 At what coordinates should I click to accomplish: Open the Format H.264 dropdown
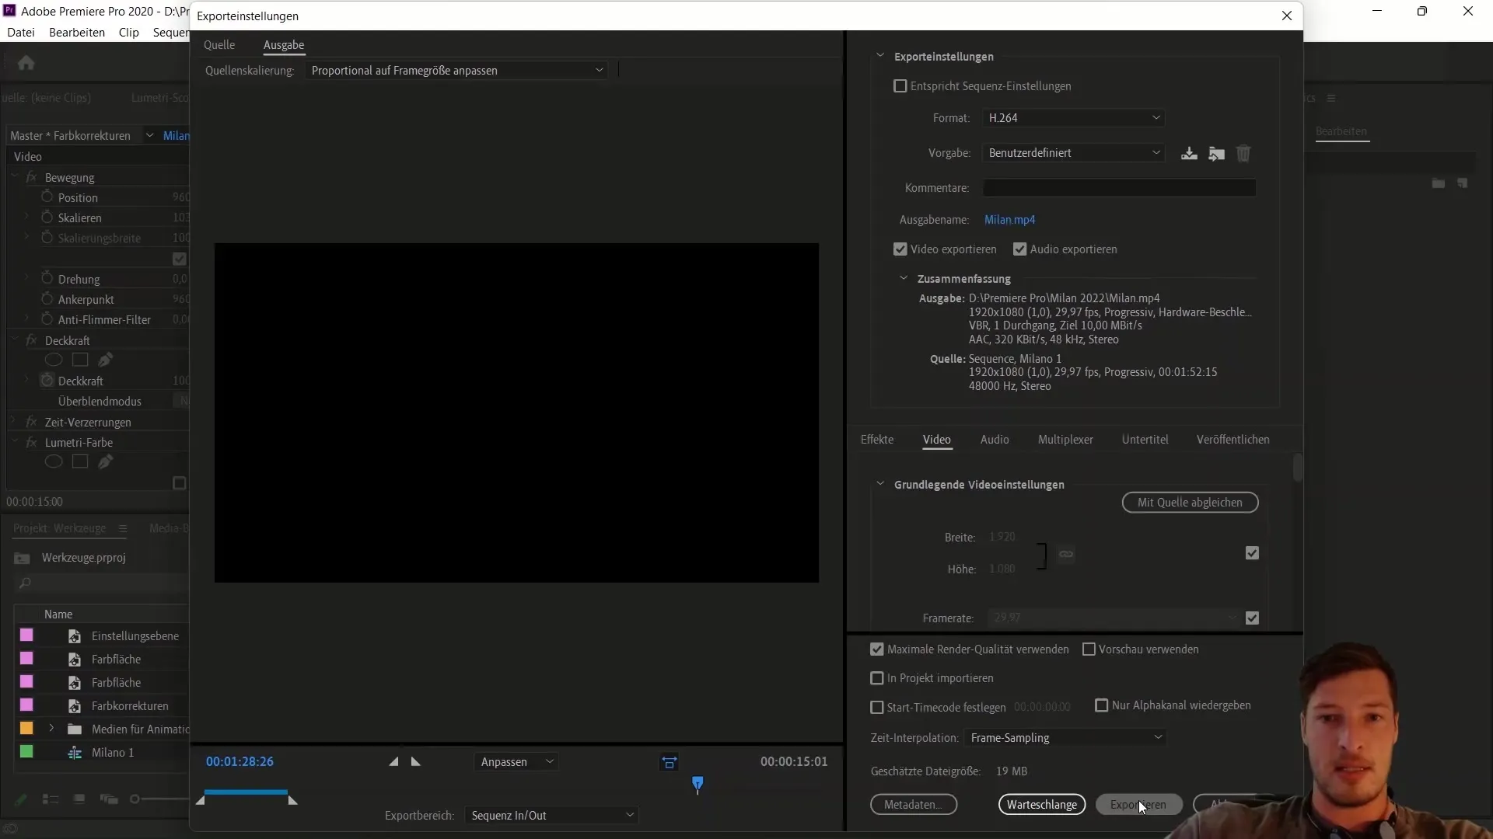coord(1073,118)
